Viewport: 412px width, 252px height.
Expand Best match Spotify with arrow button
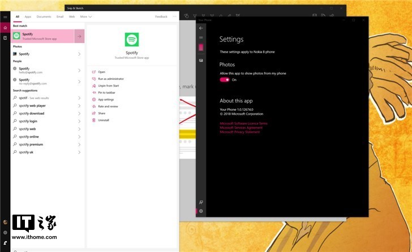(x=79, y=36)
